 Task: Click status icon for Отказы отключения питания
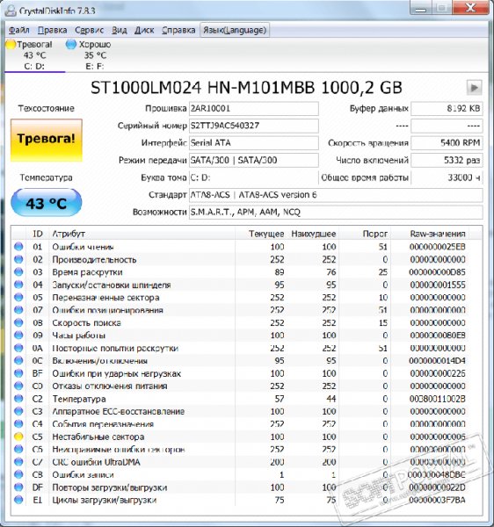(x=18, y=386)
